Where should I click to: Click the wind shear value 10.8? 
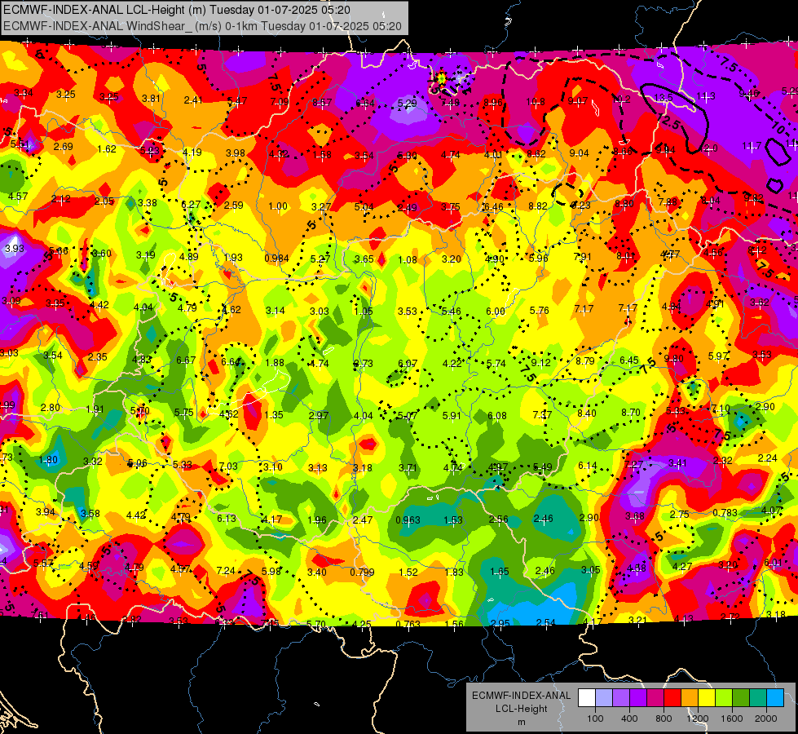coord(536,102)
